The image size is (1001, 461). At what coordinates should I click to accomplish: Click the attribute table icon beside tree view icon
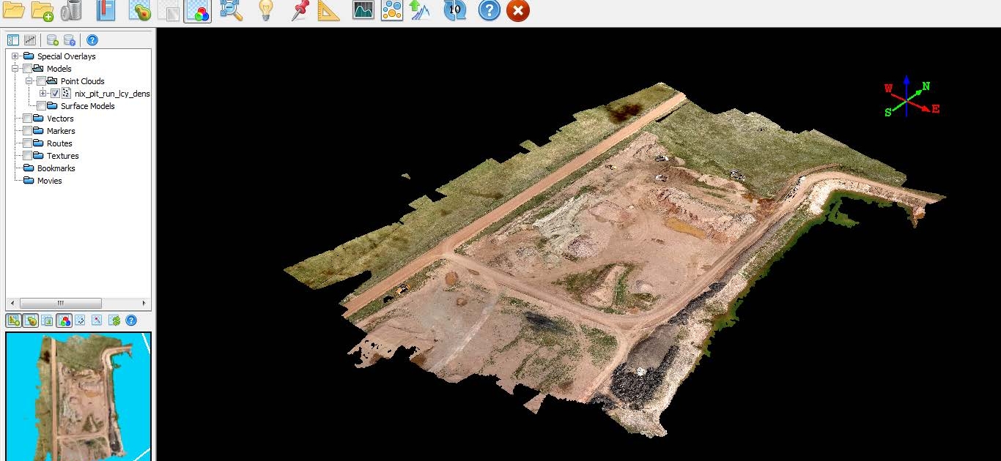tap(30, 40)
